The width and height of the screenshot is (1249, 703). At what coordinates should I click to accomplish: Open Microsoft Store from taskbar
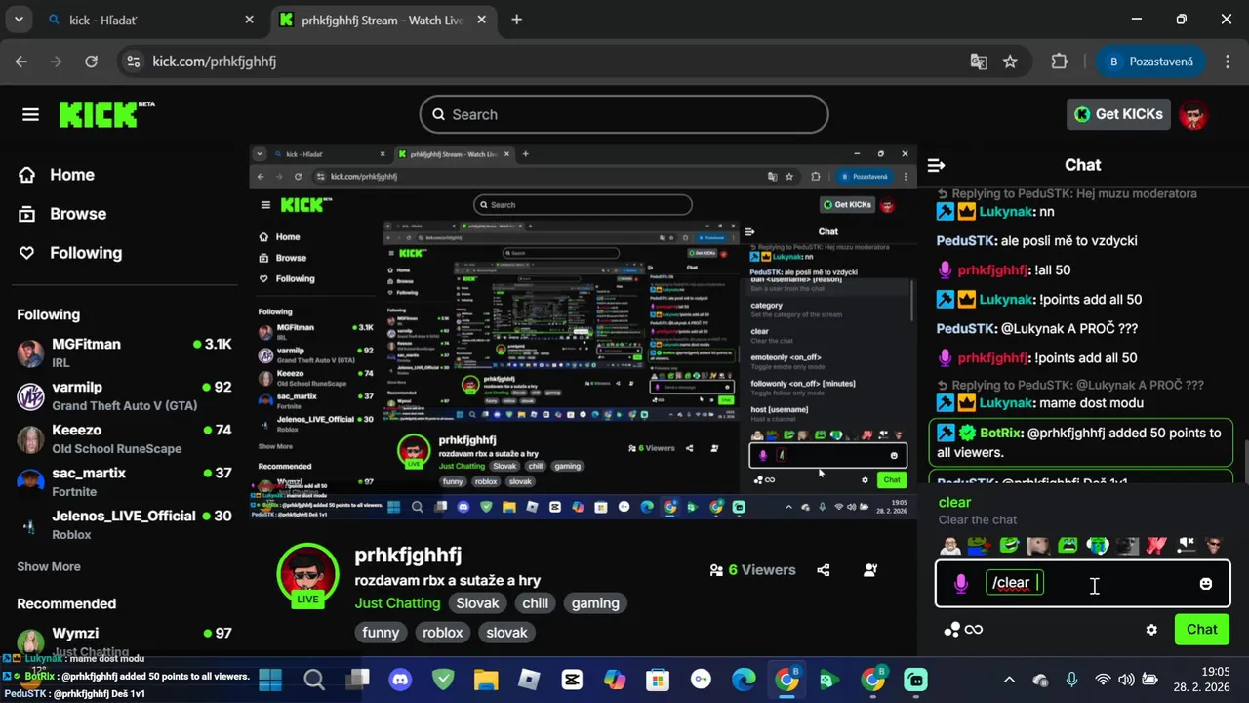point(658,680)
